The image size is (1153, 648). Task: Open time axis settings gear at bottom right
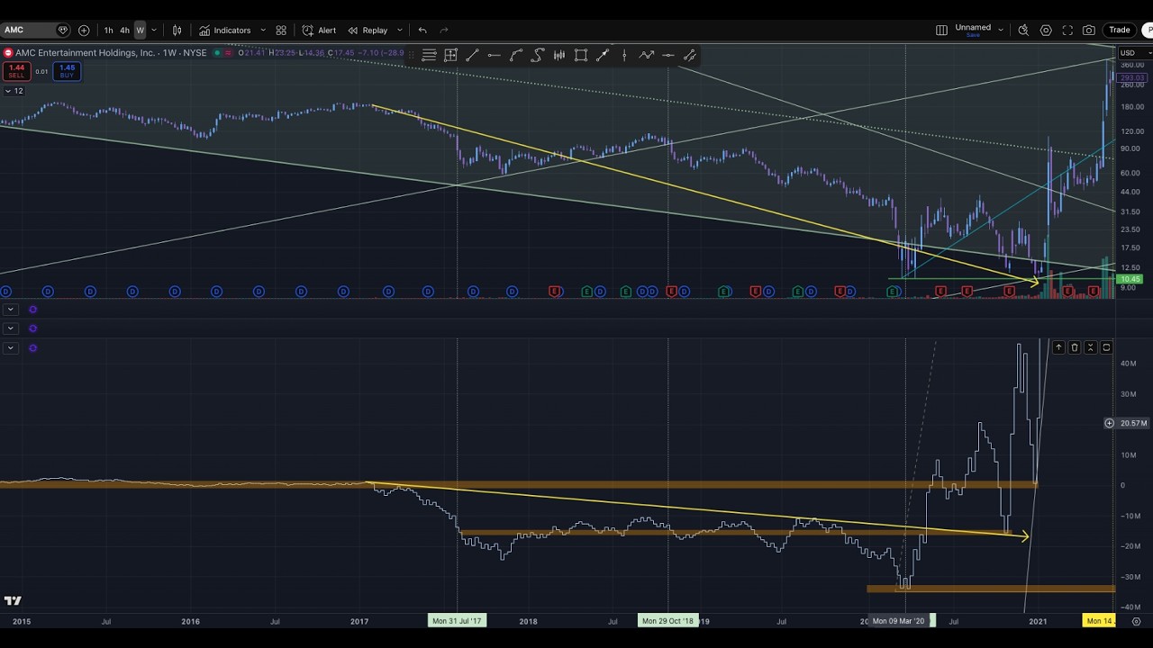[x=1135, y=621]
